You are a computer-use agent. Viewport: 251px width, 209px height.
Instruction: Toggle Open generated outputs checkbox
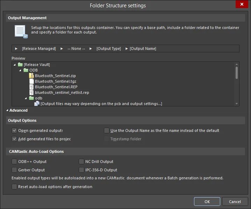[14, 130]
